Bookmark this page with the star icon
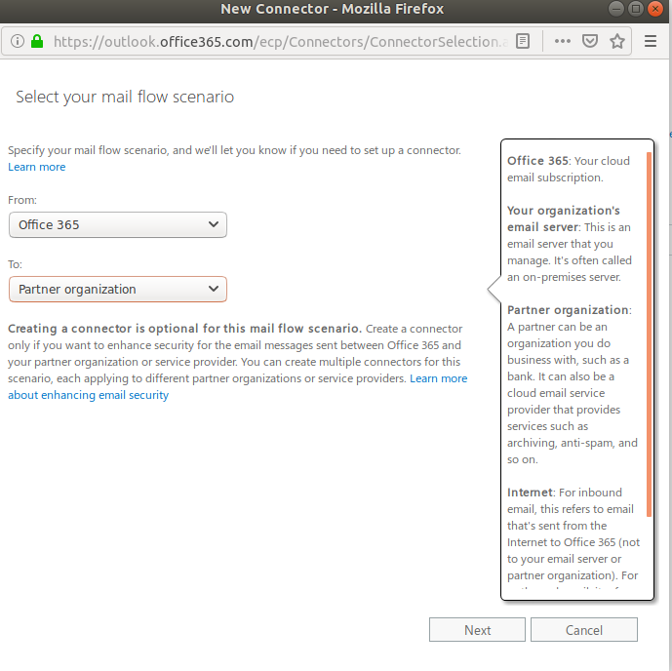The image size is (672, 671). click(617, 42)
